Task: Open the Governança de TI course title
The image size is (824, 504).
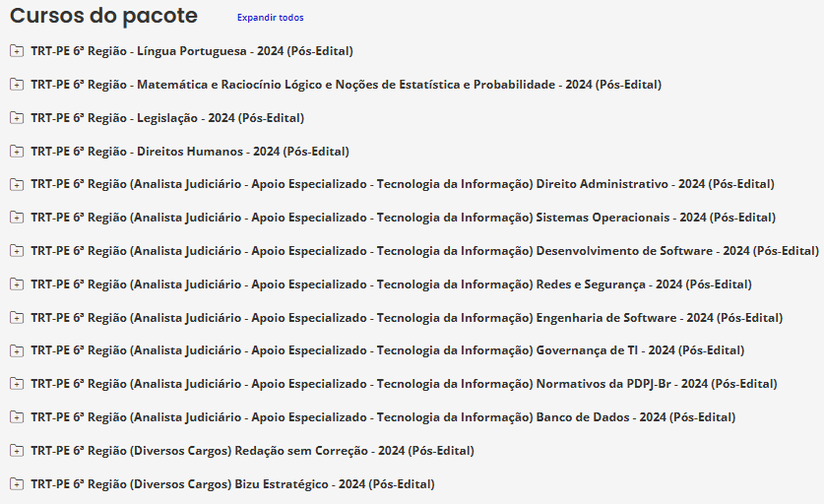Action: click(x=387, y=350)
